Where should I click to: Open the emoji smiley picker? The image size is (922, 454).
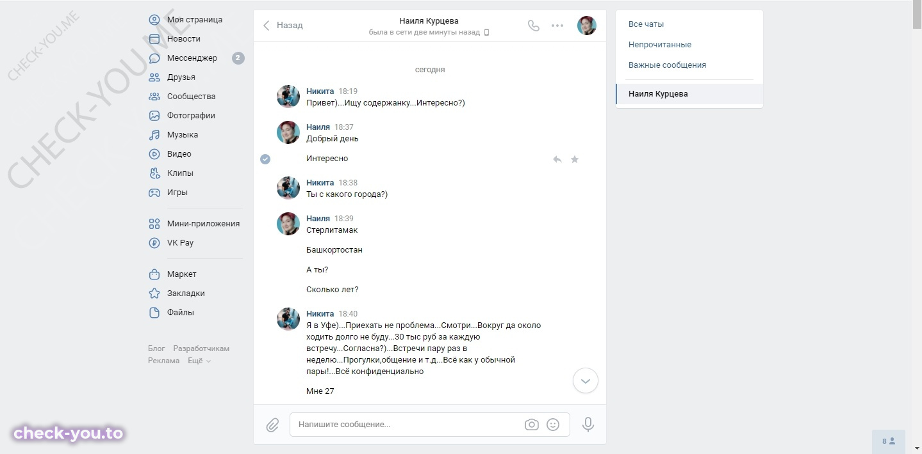(x=553, y=425)
